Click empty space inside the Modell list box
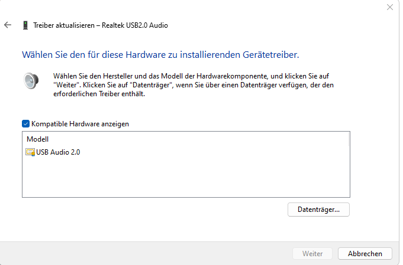 tap(186, 177)
